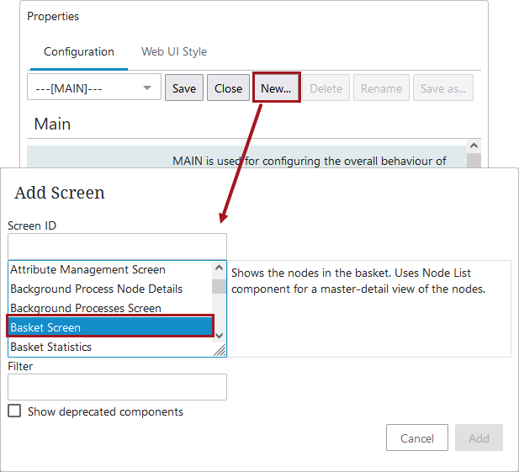519x472 pixels.
Task: Pick the Basket Screen list item
Action: tap(109, 327)
